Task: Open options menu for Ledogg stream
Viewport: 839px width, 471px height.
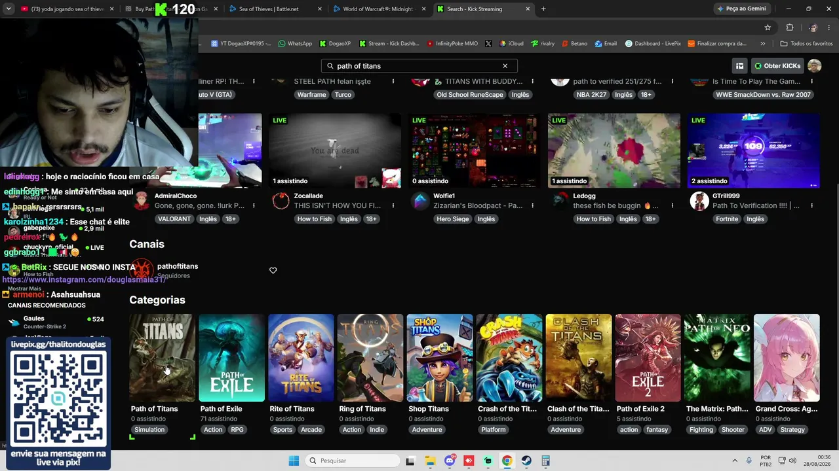Action: click(673, 205)
